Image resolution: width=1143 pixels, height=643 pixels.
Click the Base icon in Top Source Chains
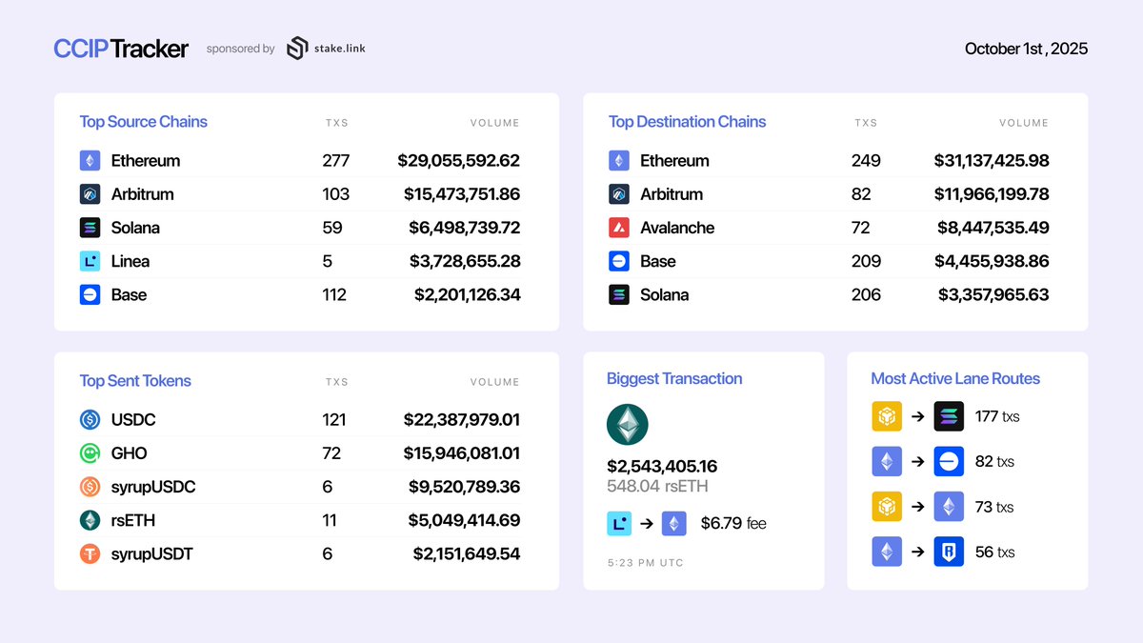pyautogui.click(x=90, y=294)
